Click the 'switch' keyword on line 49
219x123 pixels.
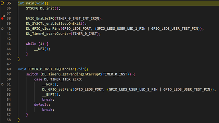pyautogui.click(x=32, y=74)
